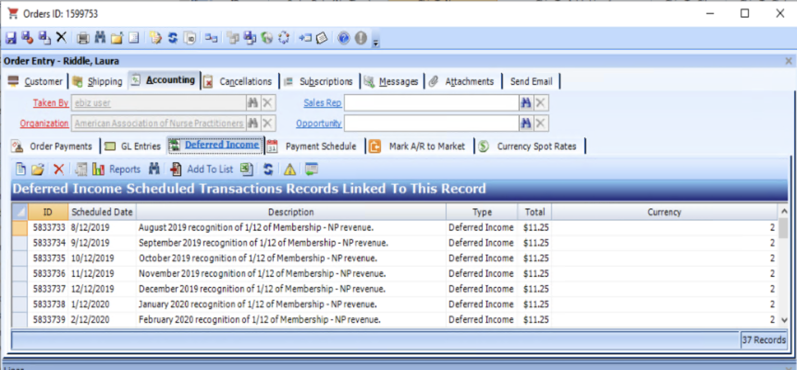Open the main toolbar overflow options arrow
797x370 pixels.
pos(376,42)
